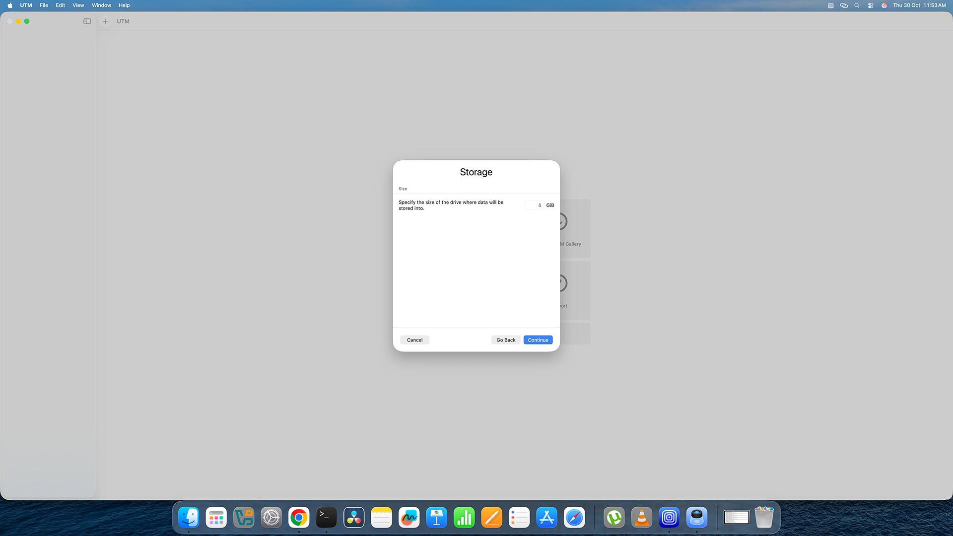Click Continue to confirm storage size

[538, 340]
